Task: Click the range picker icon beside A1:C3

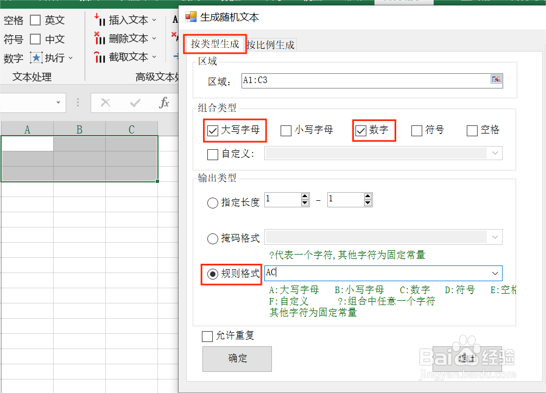Action: (496, 79)
